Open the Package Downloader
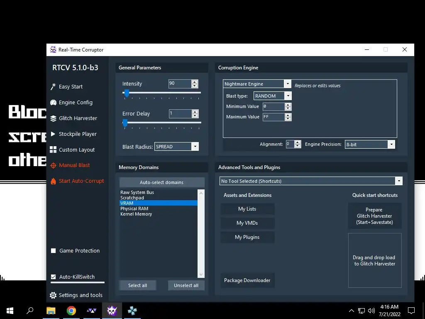Viewport: 425px width, 319px height. click(x=247, y=280)
